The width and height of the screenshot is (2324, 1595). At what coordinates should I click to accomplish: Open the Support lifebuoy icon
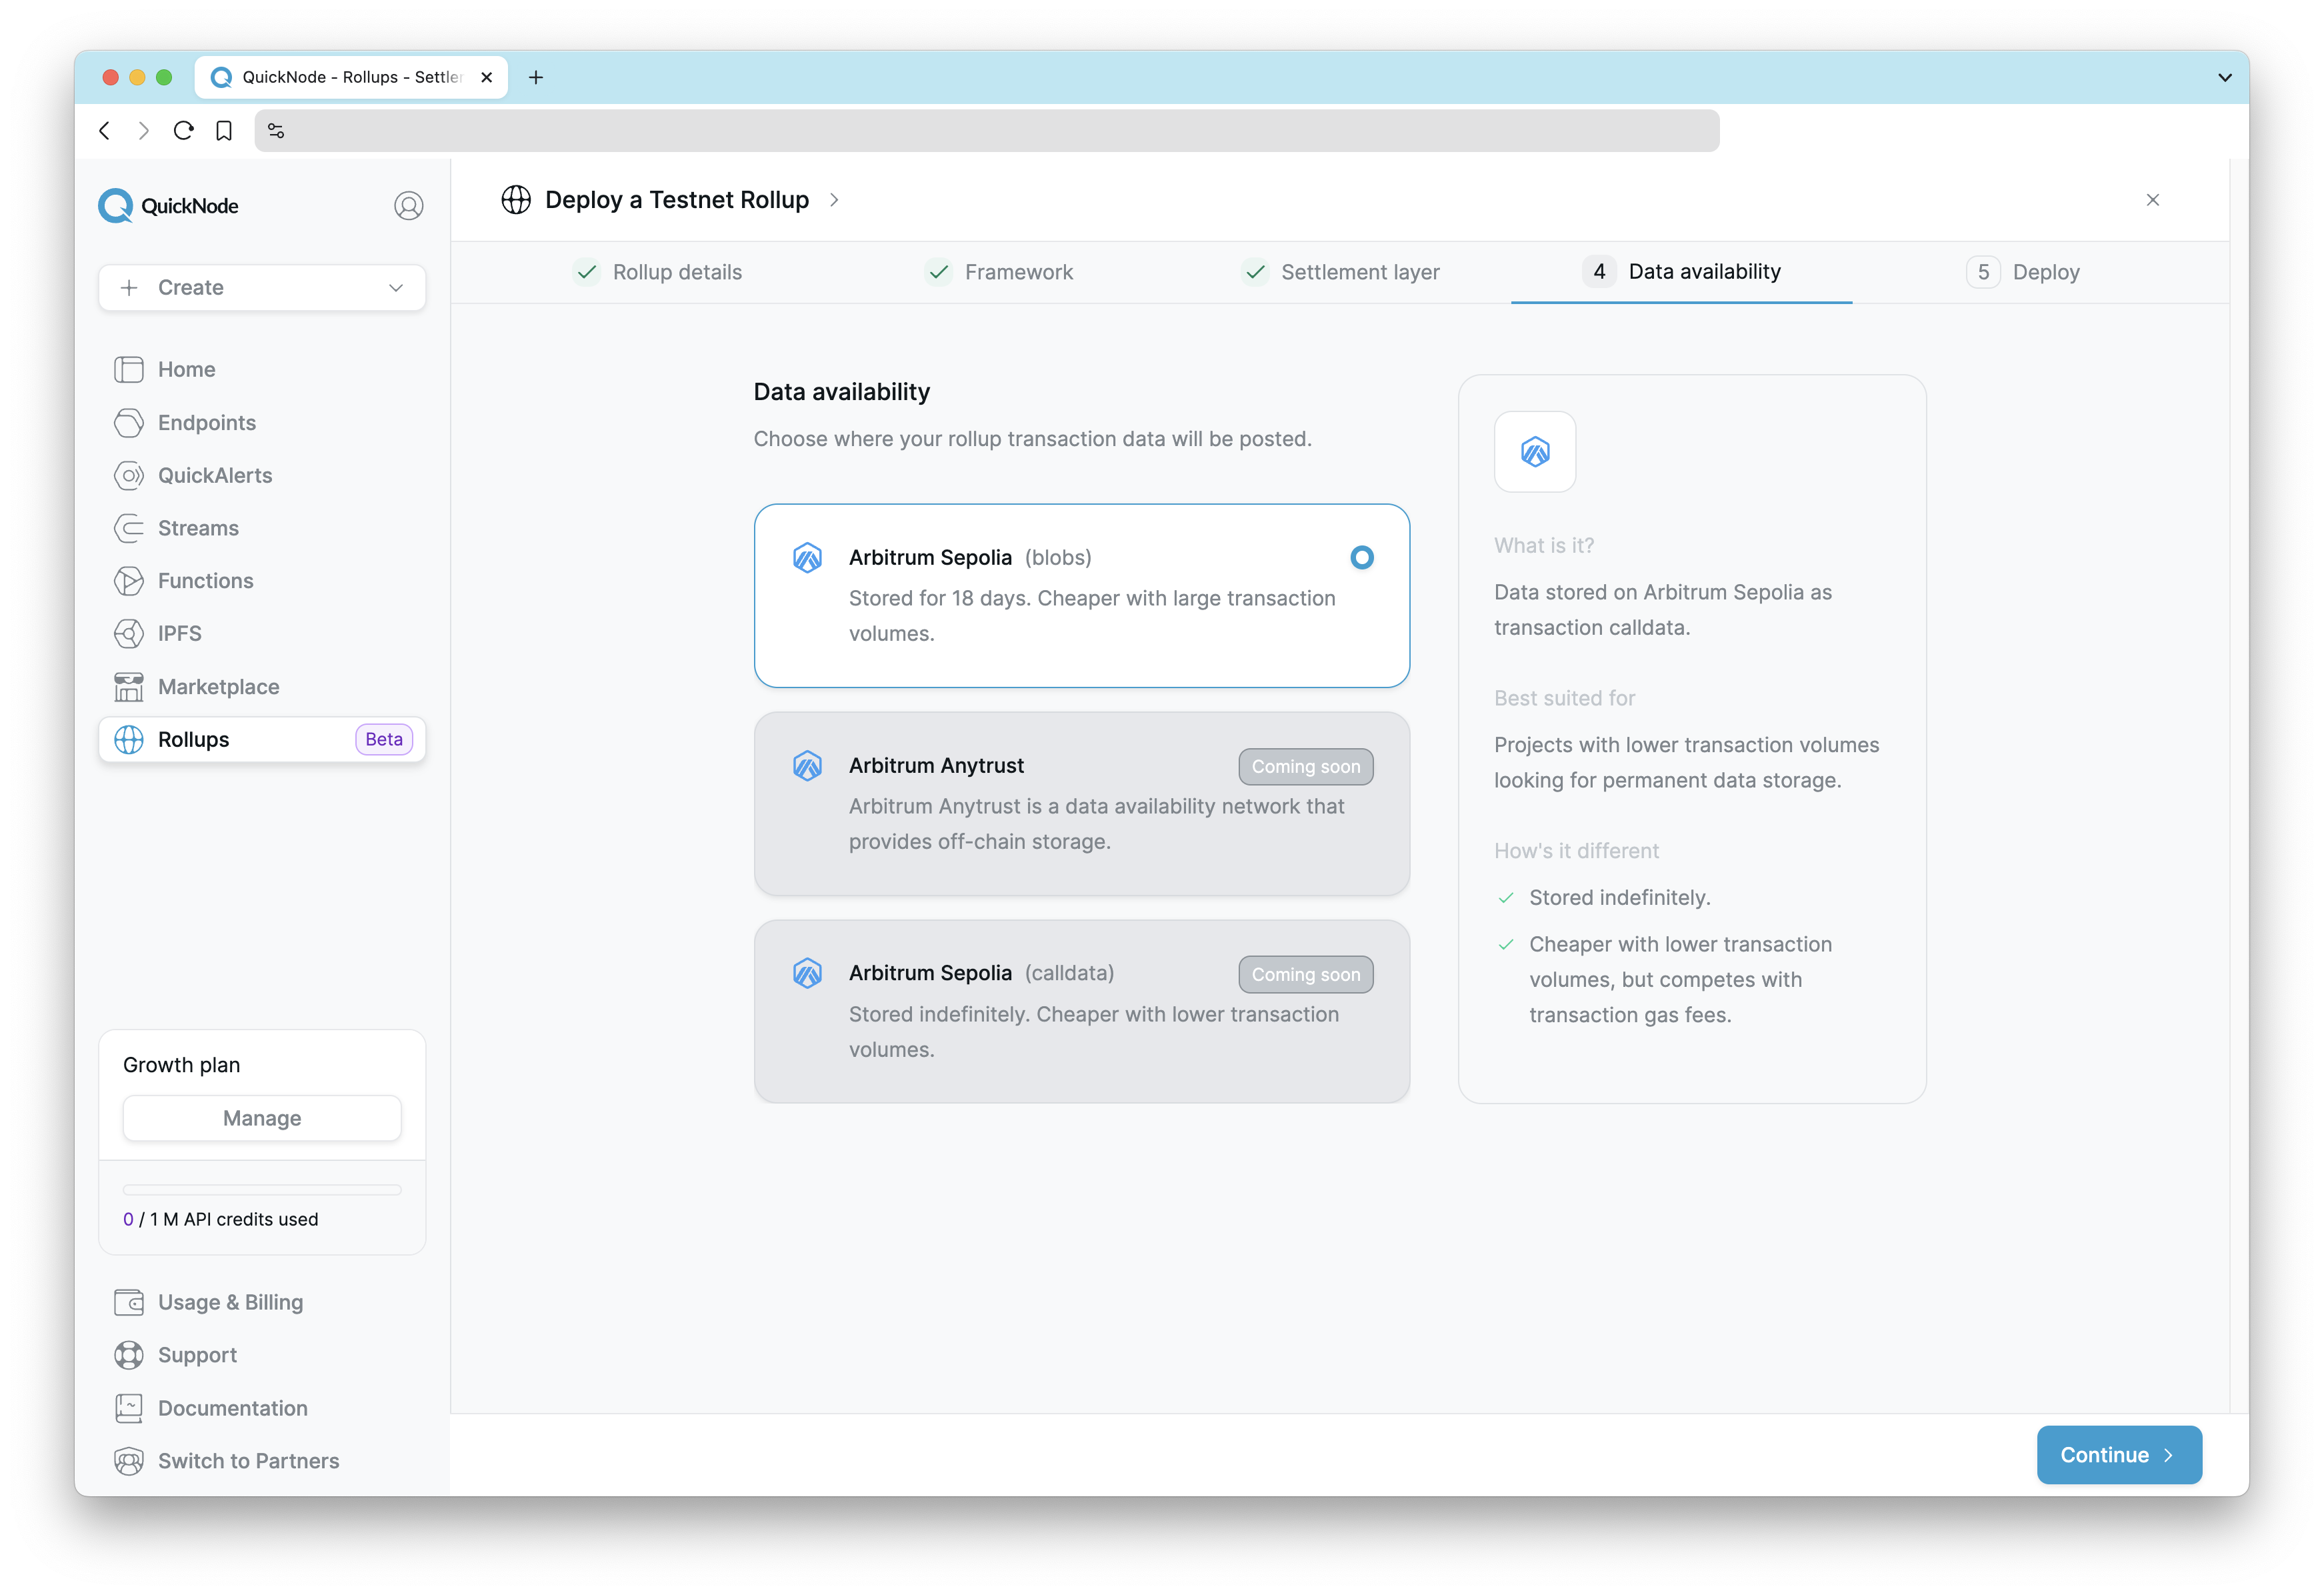[x=129, y=1355]
